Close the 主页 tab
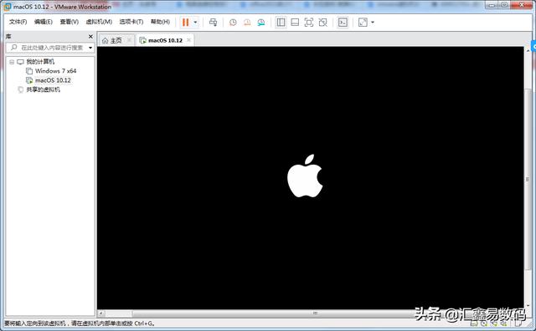The width and height of the screenshot is (536, 331). (129, 40)
